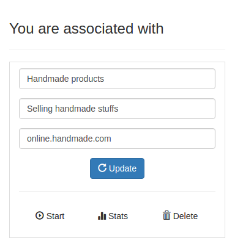
Task: Start the Handmade products campaign
Action: pos(50,216)
